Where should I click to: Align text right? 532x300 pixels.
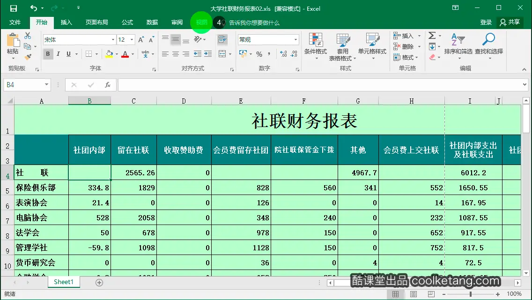186,54
